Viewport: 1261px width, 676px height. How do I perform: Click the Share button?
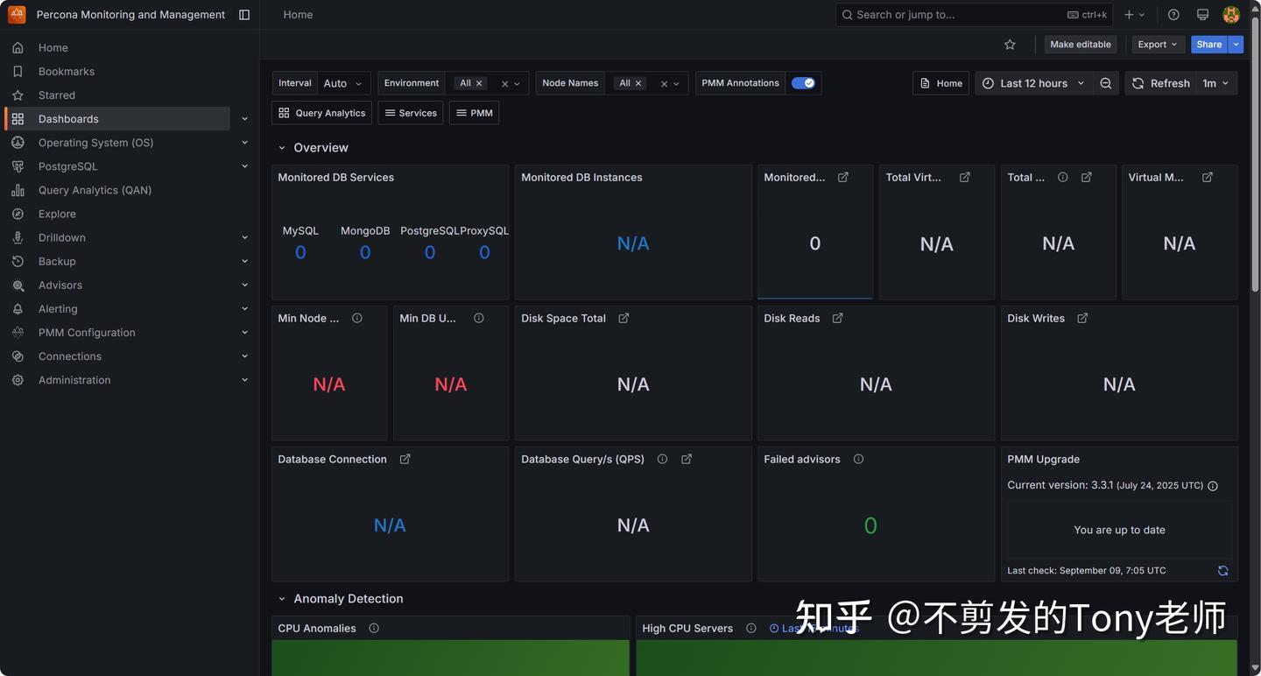[1209, 45]
